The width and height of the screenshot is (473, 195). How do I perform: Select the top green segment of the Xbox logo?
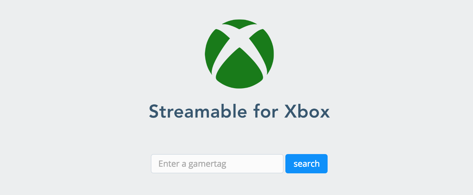point(240,24)
